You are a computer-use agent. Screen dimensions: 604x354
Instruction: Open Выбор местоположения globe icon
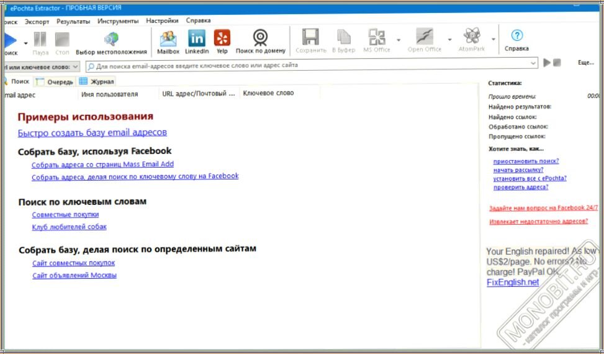click(111, 39)
